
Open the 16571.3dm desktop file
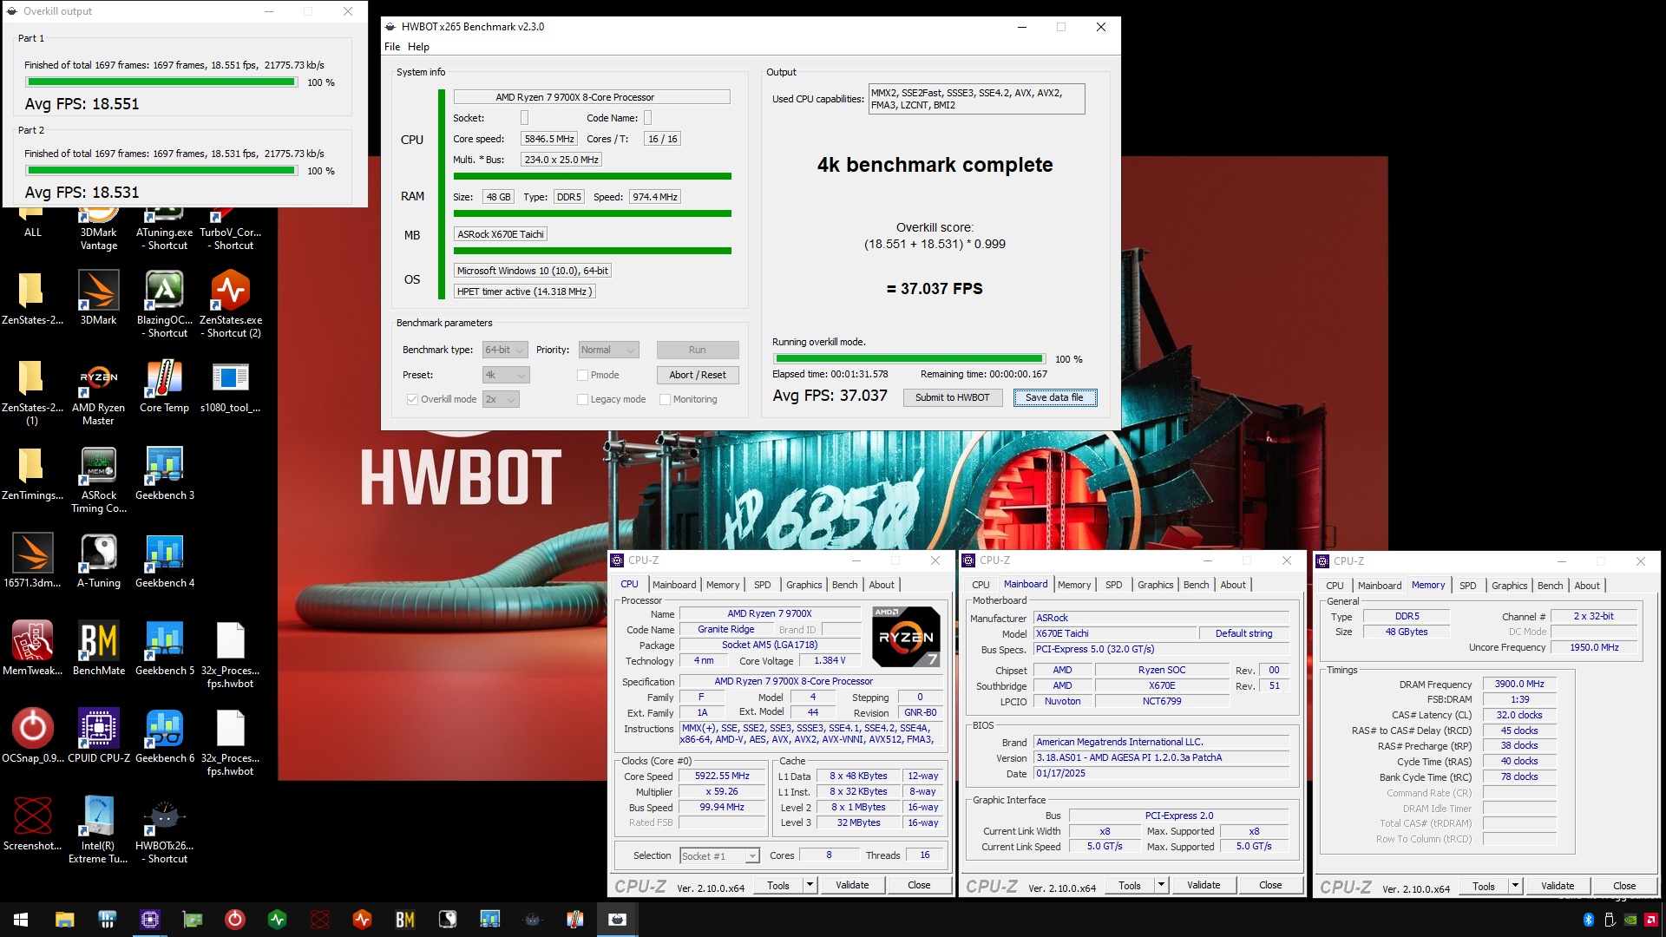[x=33, y=561]
